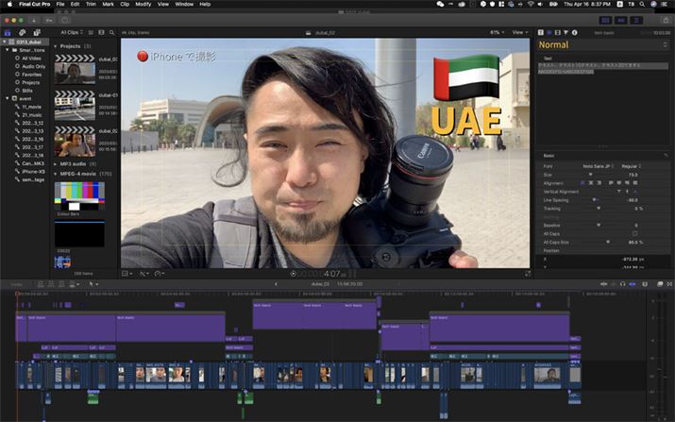Screen dimensions: 675x422
Task: Open the All Clips filter dropdown
Action: tap(72, 33)
